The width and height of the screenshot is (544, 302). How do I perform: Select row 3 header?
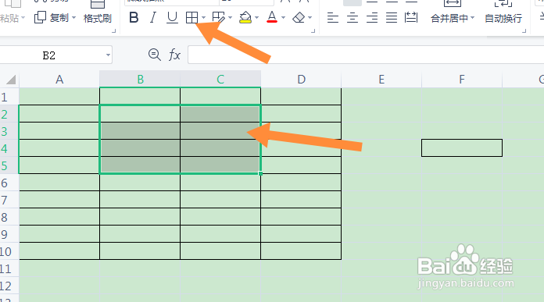pos(9,131)
